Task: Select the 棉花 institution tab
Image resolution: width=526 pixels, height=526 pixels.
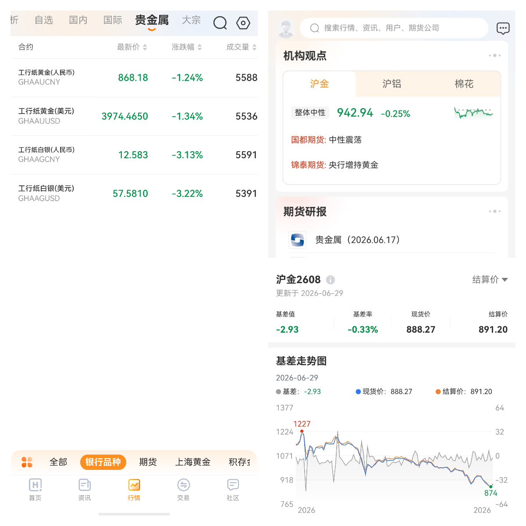Action: tap(464, 84)
